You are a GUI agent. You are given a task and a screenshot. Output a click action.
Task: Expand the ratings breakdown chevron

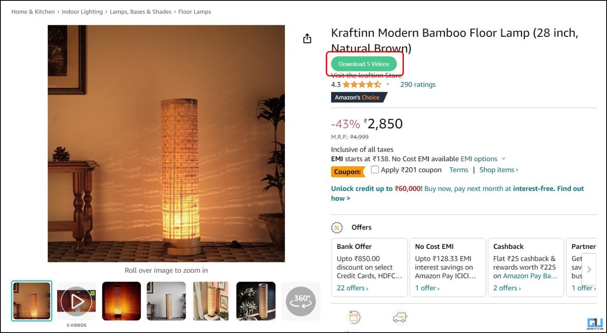[388, 84]
